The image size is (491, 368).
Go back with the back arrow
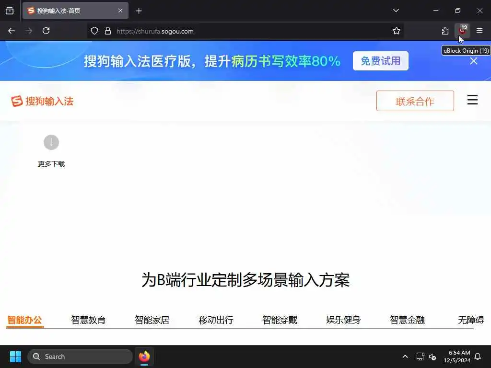(12, 31)
